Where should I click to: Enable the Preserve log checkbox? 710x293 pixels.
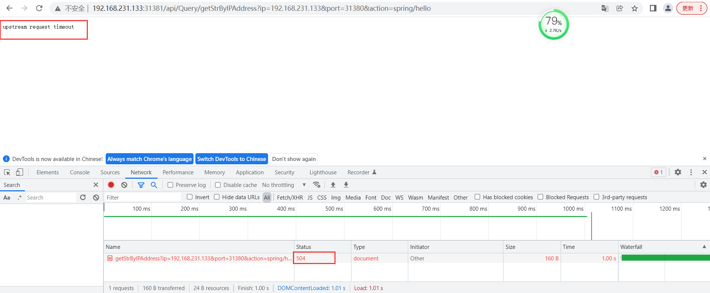tap(171, 185)
